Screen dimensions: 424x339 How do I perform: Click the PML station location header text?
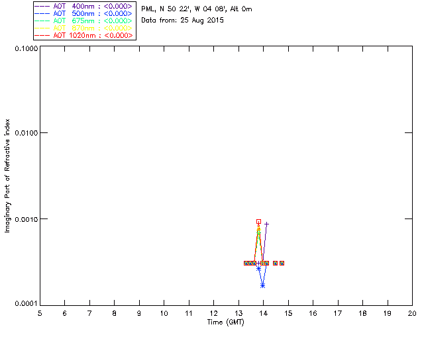click(197, 9)
